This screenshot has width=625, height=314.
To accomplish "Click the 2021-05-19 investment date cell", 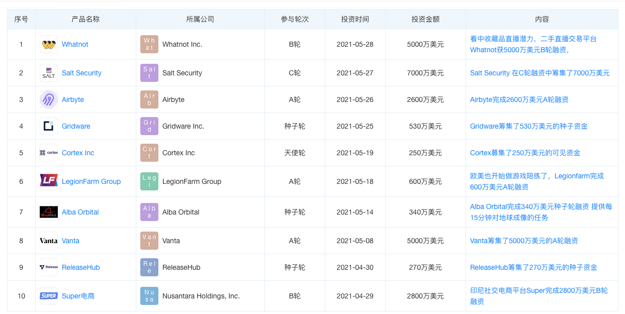I will (355, 153).
